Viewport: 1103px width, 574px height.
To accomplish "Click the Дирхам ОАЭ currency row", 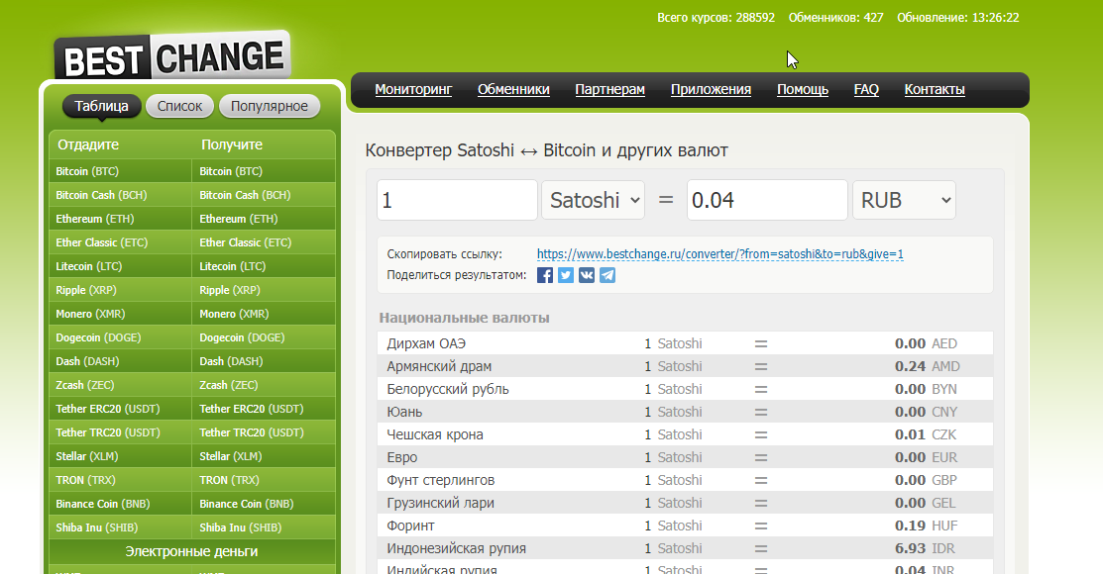I will pos(685,343).
